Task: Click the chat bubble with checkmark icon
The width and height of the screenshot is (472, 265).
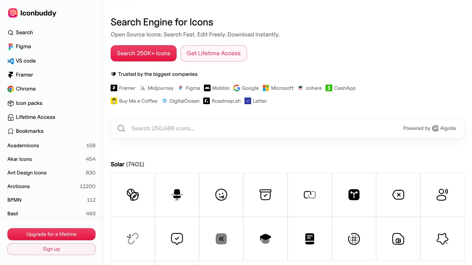Action: click(177, 239)
